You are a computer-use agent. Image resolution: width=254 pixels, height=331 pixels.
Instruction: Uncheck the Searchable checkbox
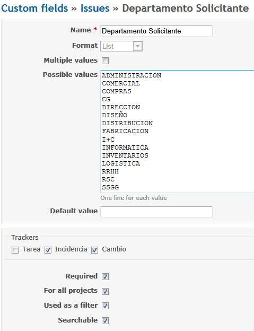(106, 320)
